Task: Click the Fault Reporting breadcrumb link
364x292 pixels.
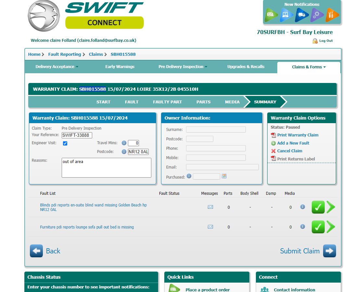Action: pos(65,54)
